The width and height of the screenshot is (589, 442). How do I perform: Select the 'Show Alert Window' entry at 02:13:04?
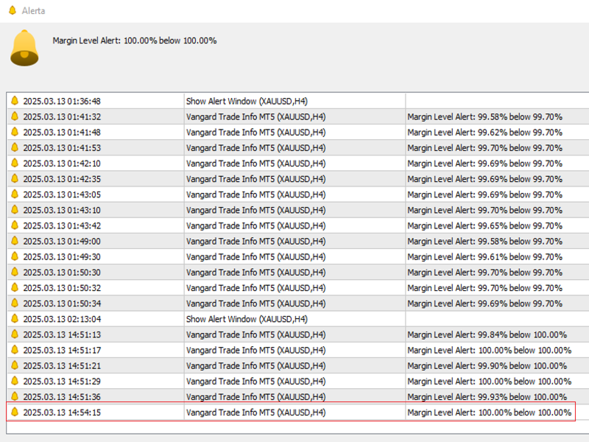[247, 319]
